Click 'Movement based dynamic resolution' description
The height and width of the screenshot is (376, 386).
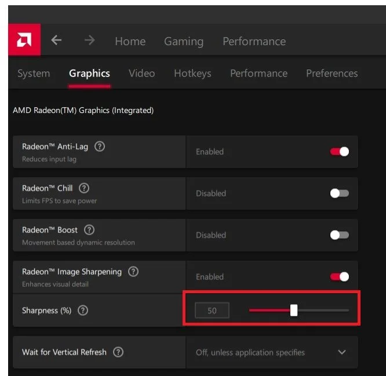pyautogui.click(x=78, y=243)
